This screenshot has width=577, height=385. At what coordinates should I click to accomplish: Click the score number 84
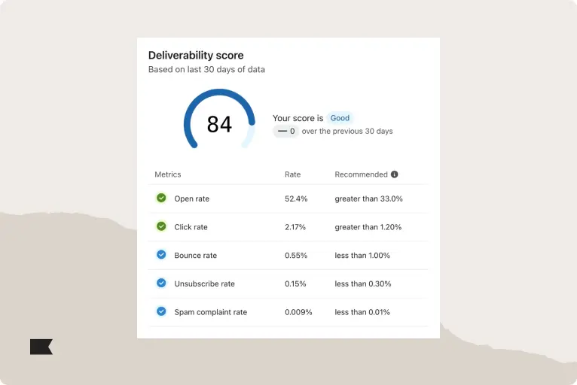[219, 124]
